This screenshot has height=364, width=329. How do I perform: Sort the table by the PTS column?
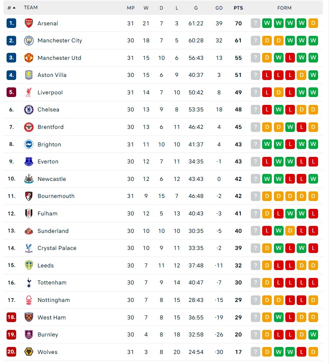coord(239,7)
